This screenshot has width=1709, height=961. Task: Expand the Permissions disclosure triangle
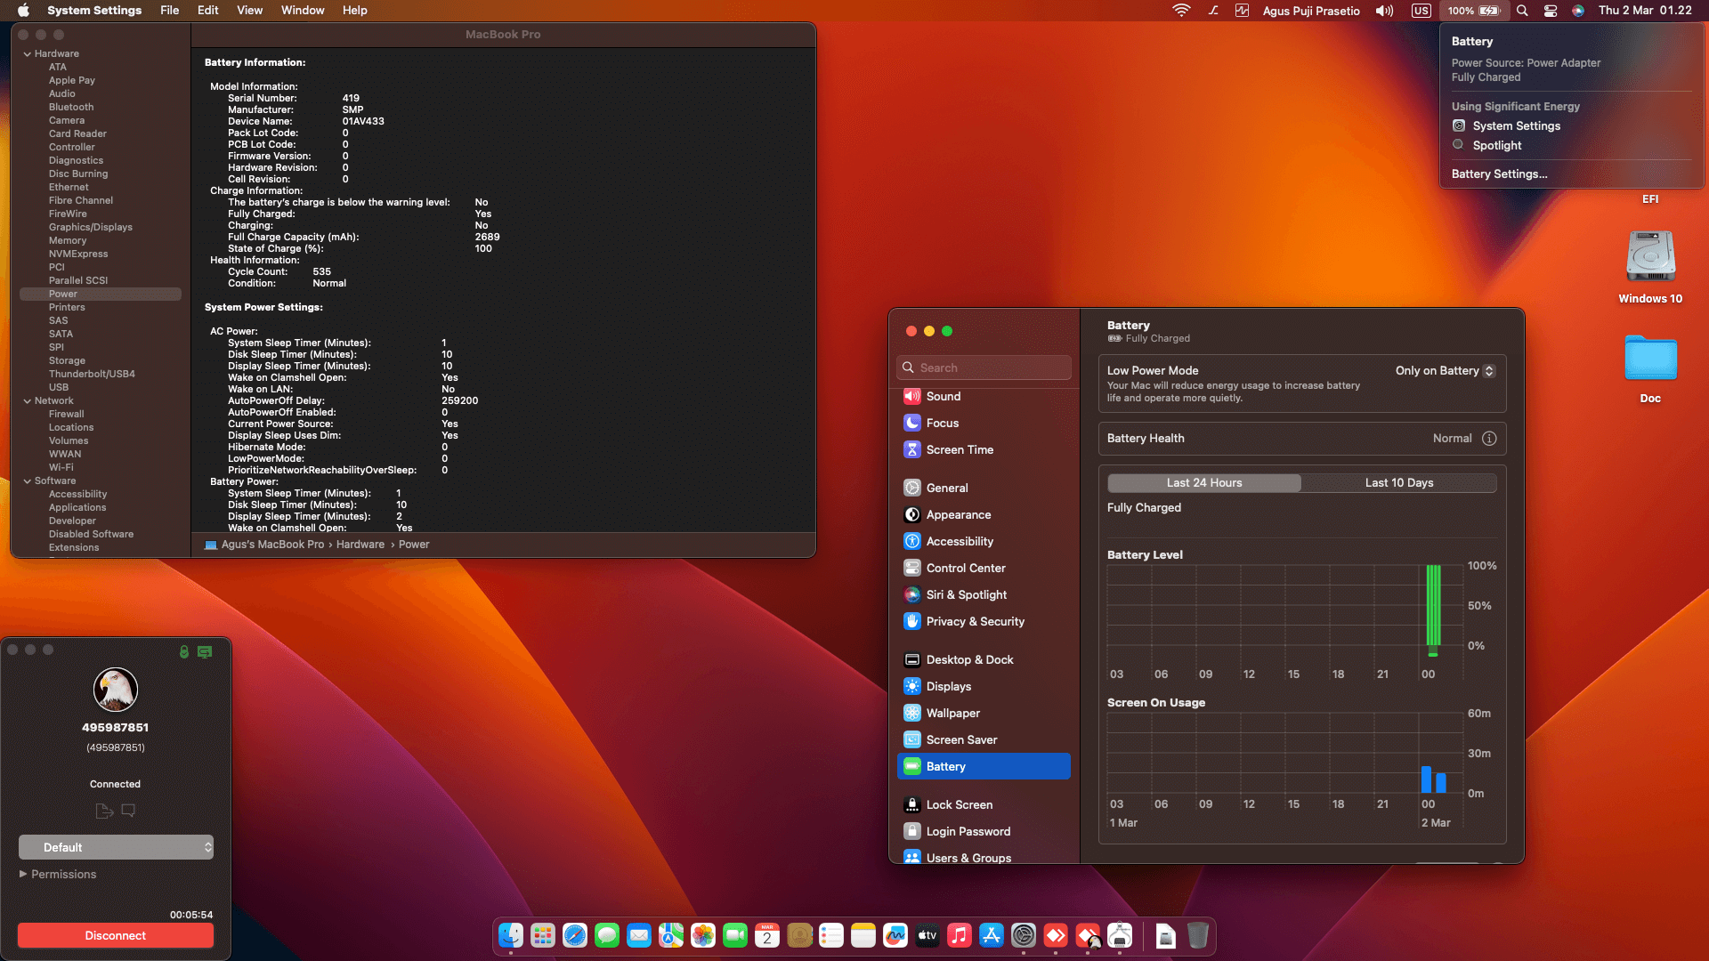pyautogui.click(x=23, y=874)
